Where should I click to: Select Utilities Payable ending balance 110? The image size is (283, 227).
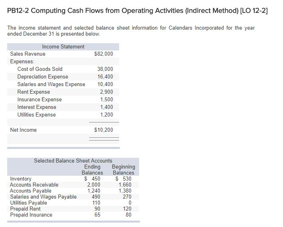click(x=96, y=203)
